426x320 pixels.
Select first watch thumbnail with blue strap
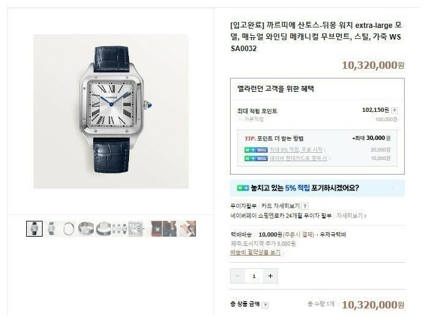click(35, 229)
